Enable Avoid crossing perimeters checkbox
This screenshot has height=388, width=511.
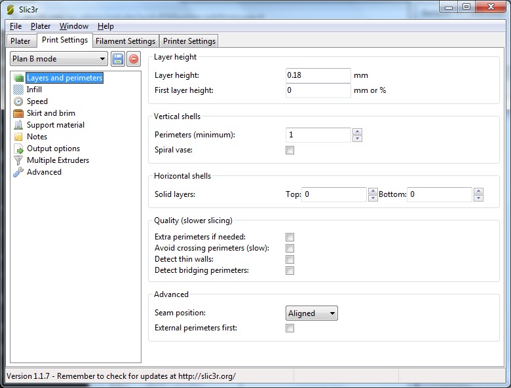(x=290, y=248)
